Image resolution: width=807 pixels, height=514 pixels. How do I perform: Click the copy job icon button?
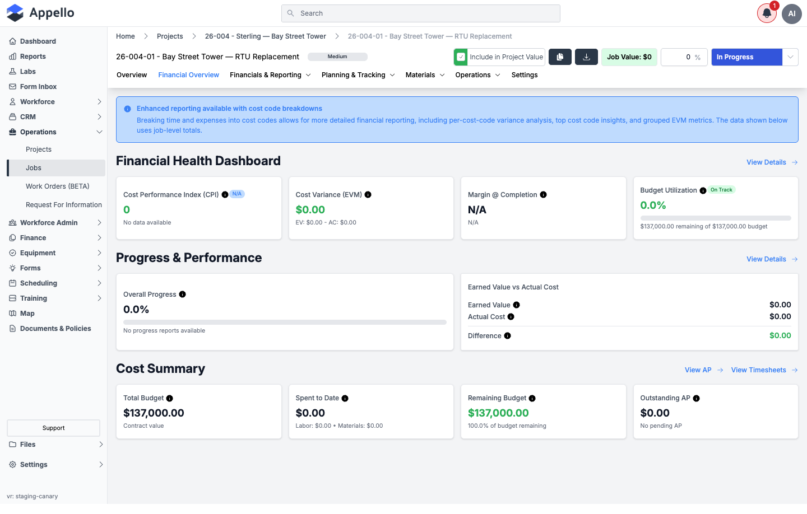(x=560, y=57)
